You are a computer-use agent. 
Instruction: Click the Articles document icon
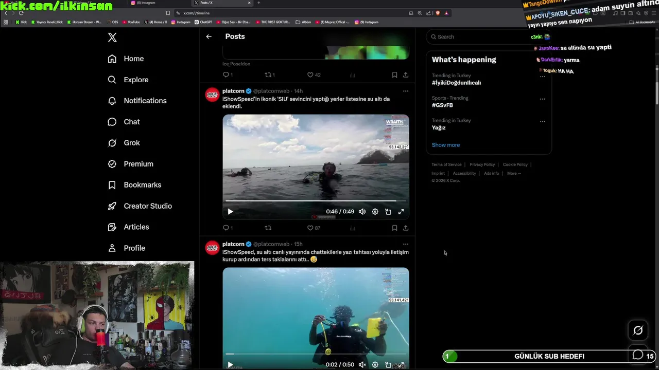pos(112,227)
